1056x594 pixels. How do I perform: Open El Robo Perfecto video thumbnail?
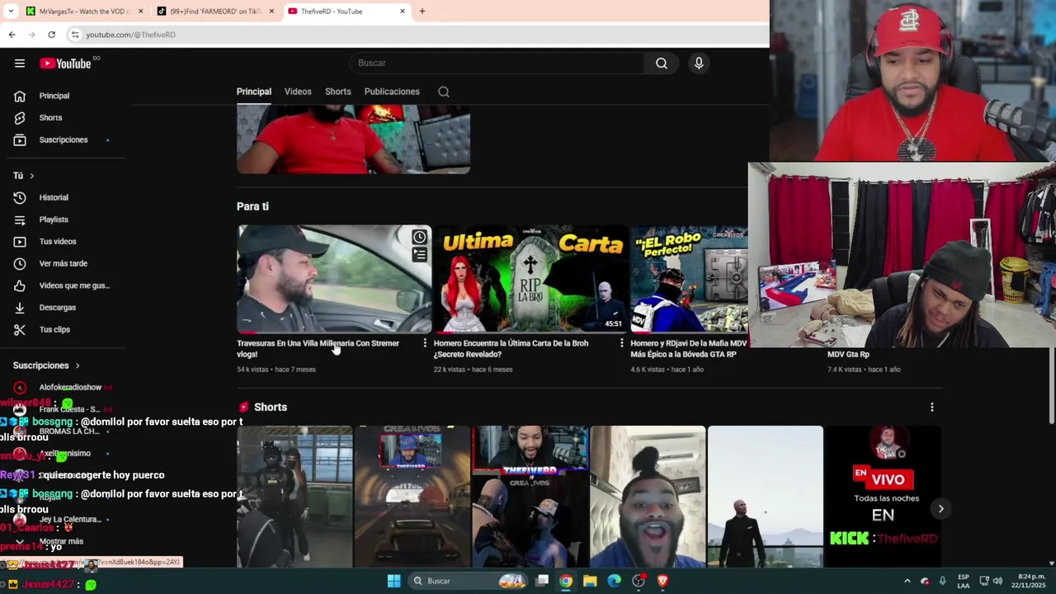[x=690, y=279]
